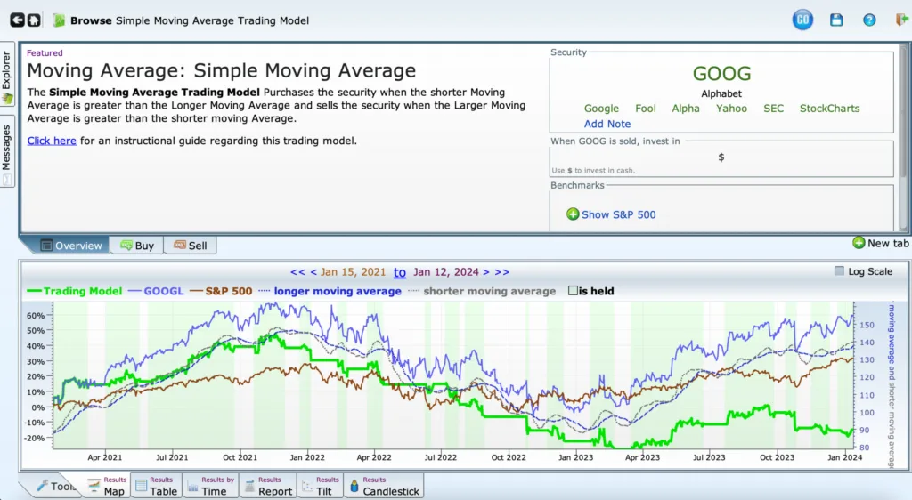Image resolution: width=912 pixels, height=500 pixels.
Task: Click the back arrow navigation icon
Action: pyautogui.click(x=18, y=20)
